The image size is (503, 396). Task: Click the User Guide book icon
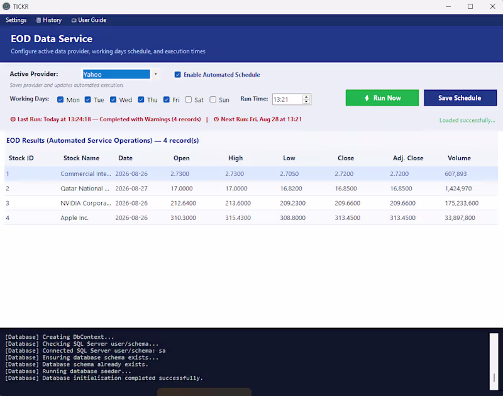pyautogui.click(x=74, y=20)
